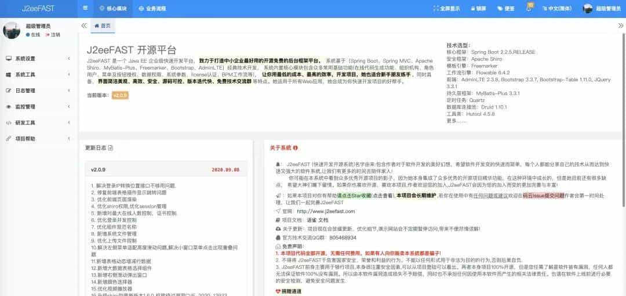
Task: Click the v2.0.9 changelog panel header
Action: (166, 169)
